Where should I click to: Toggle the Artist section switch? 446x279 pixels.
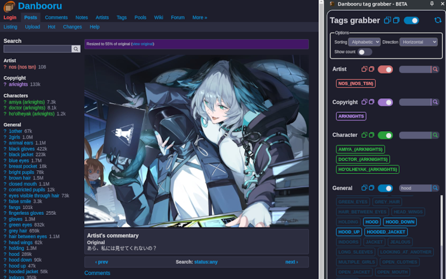[385, 69]
